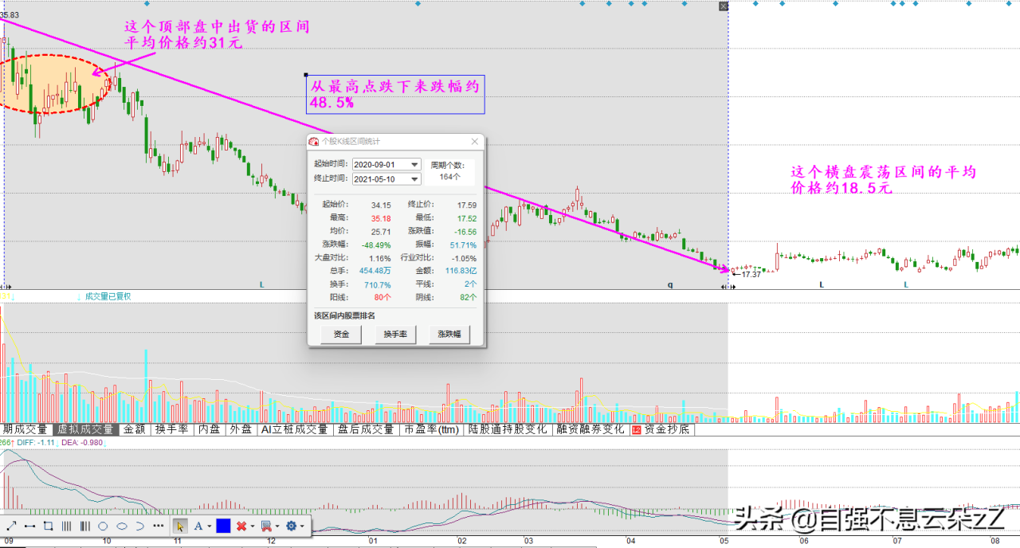This screenshot has height=548, width=1020.
Task: Expand the 起始时间 date dropdown
Action: (414, 165)
